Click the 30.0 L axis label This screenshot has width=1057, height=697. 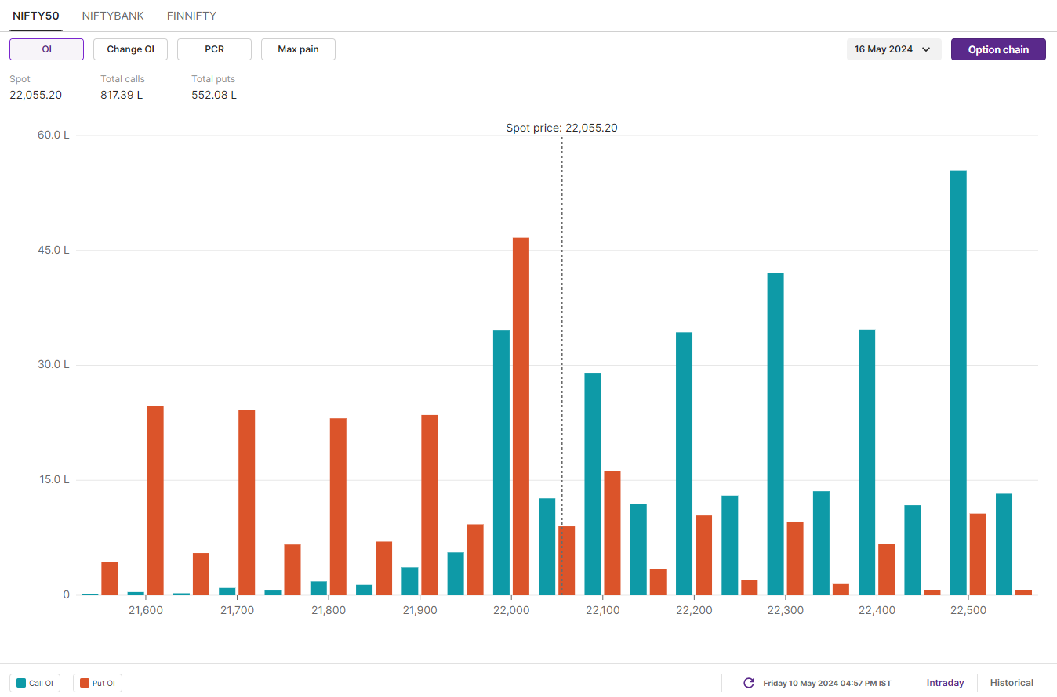(x=53, y=365)
